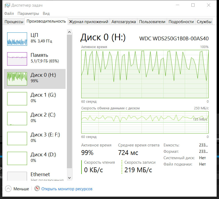This screenshot has width=219, height=199.
Task: Open the 'Открыть монитор ресурсов' link
Action: pos(67,189)
